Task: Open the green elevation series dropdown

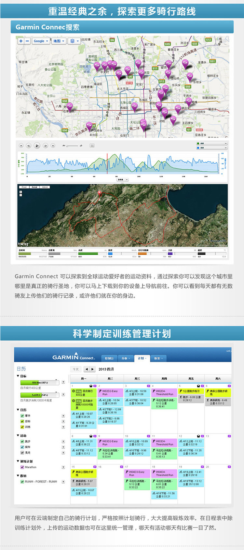Action: [211, 143]
